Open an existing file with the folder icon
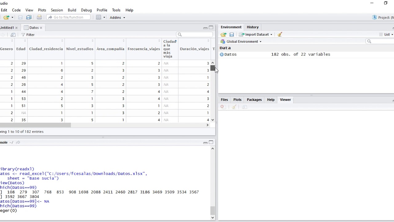This screenshot has height=222, width=394. click(6, 18)
